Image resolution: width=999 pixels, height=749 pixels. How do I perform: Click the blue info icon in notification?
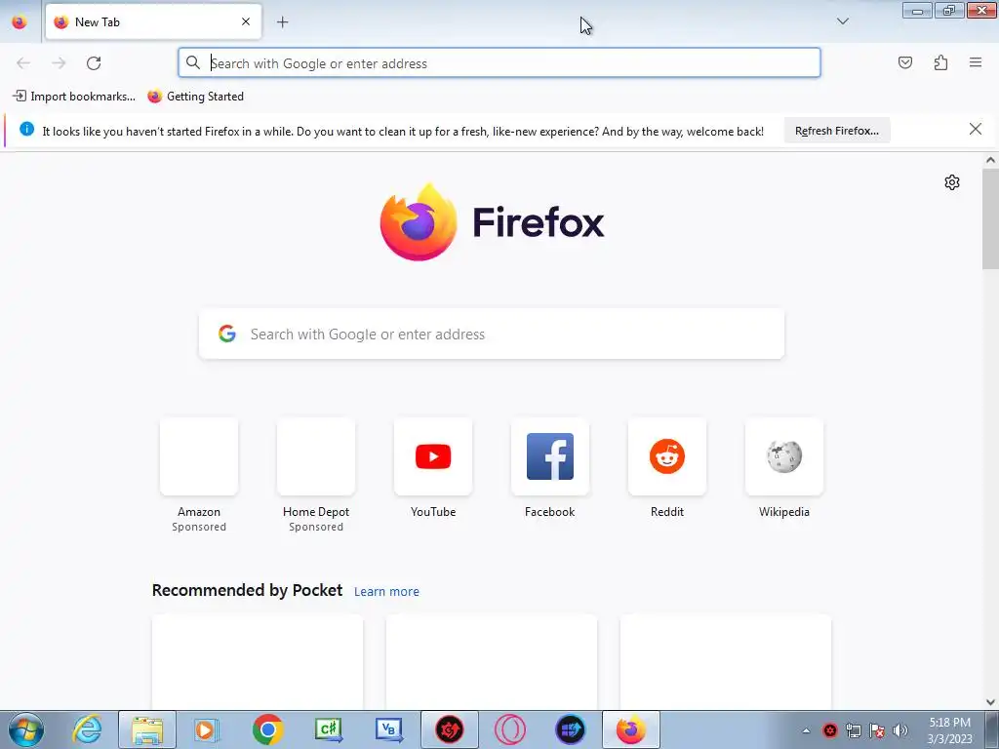pos(26,129)
